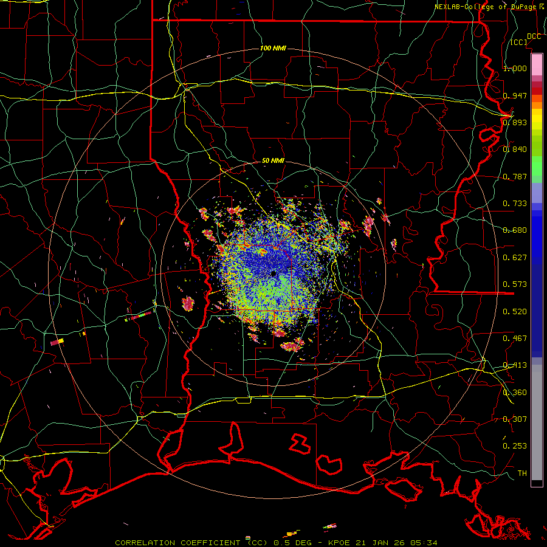This screenshot has height=547, width=547.
Task: Click the 50 NMI range ring label
Action: coord(273,161)
